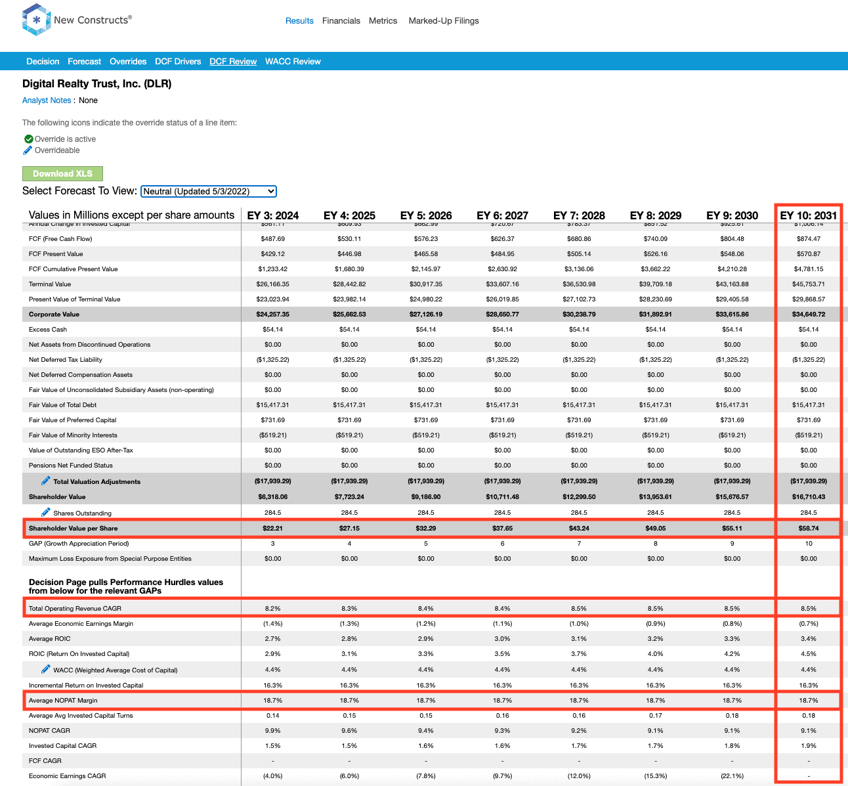Click the blue Overrideable pencil icon in legend
The width and height of the screenshot is (848, 786).
[28, 150]
